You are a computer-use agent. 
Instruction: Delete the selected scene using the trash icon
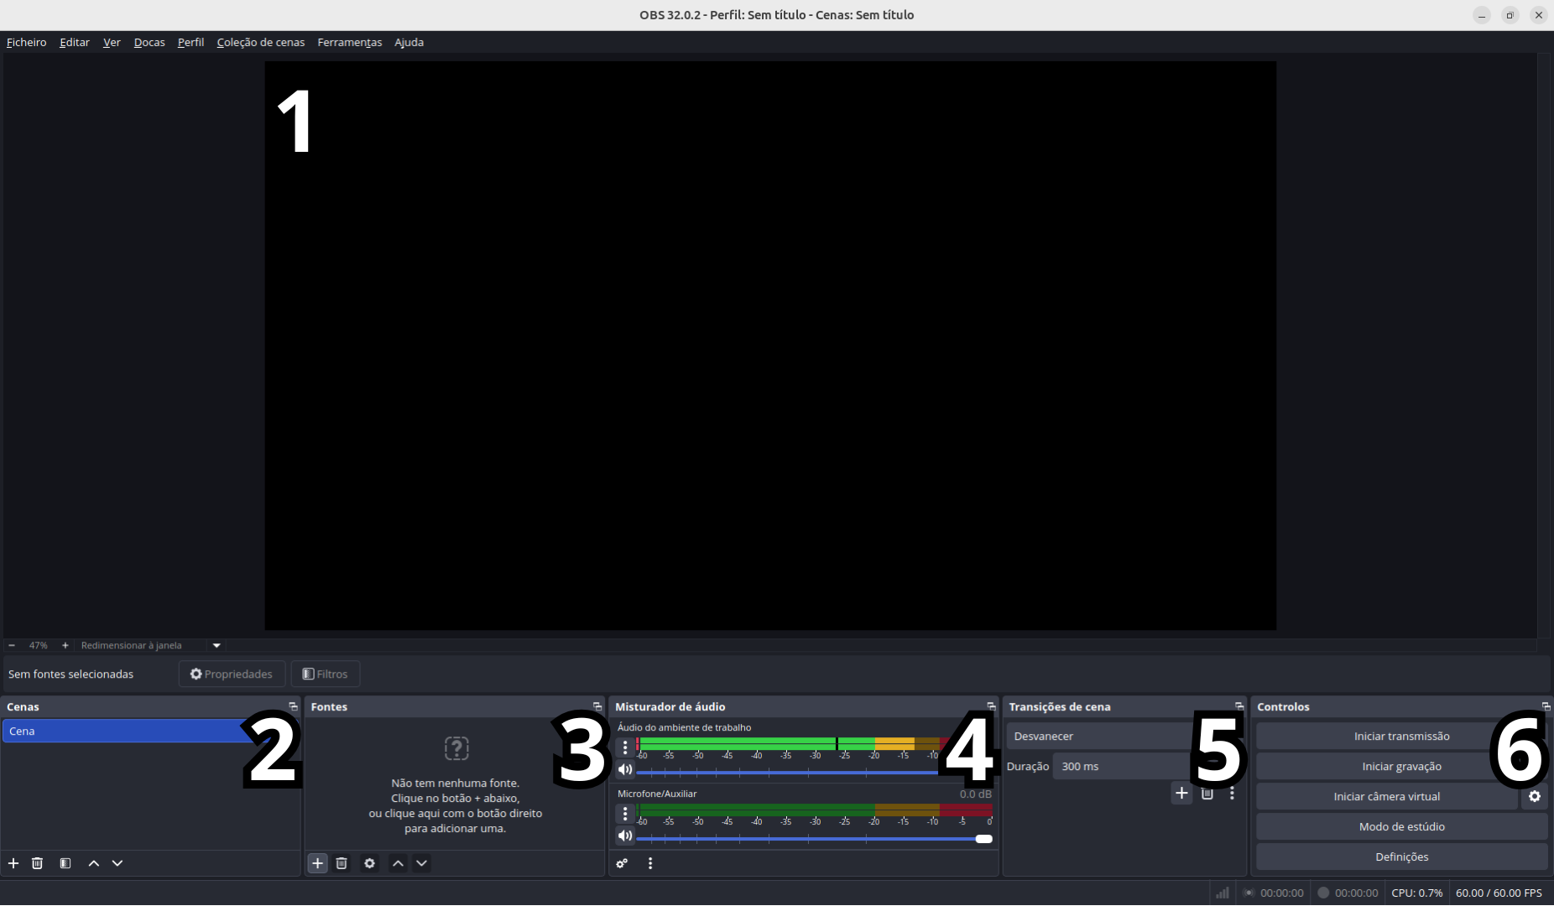tap(38, 863)
